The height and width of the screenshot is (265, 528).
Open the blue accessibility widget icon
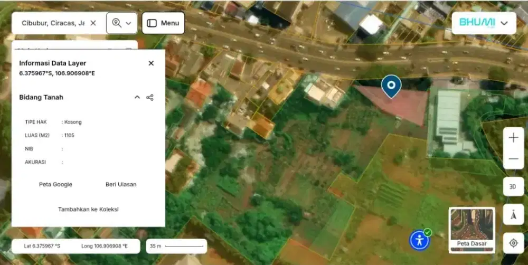420,240
